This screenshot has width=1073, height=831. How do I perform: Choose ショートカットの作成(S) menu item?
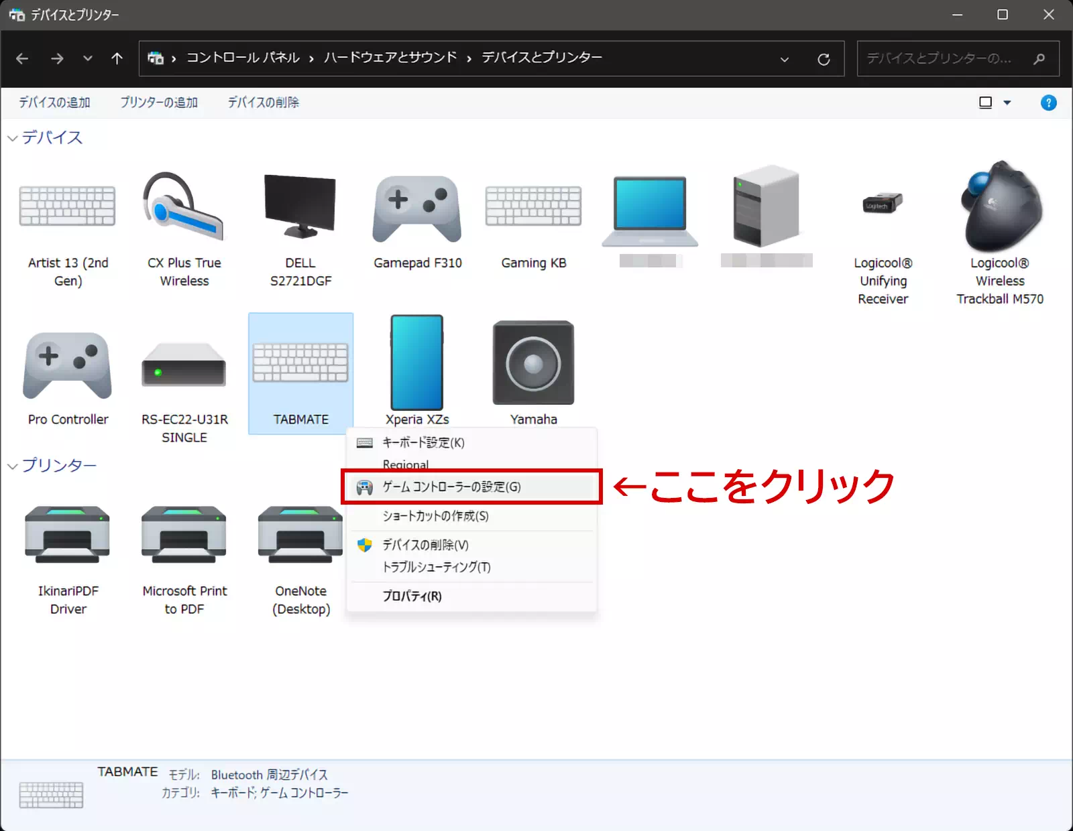tap(471, 516)
